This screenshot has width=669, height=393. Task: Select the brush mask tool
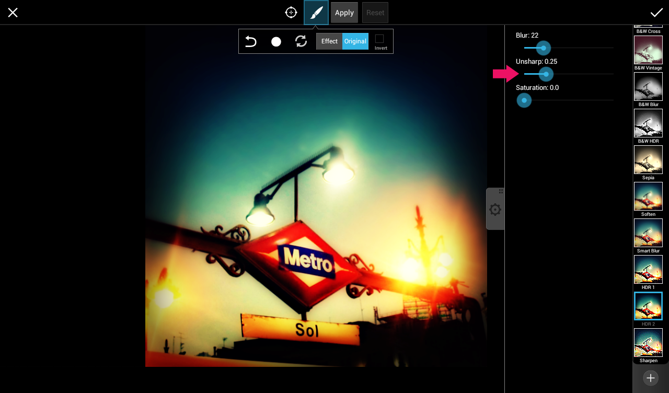pos(316,13)
